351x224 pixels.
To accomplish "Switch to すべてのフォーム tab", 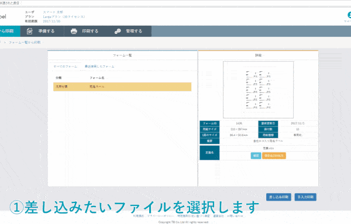I will click(65, 66).
